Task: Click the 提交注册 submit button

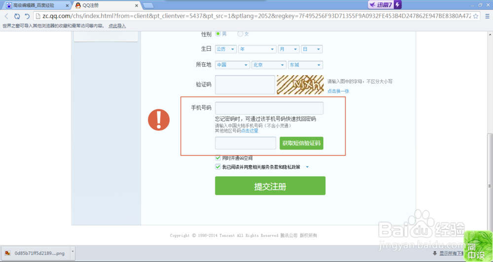Action: pos(270,186)
